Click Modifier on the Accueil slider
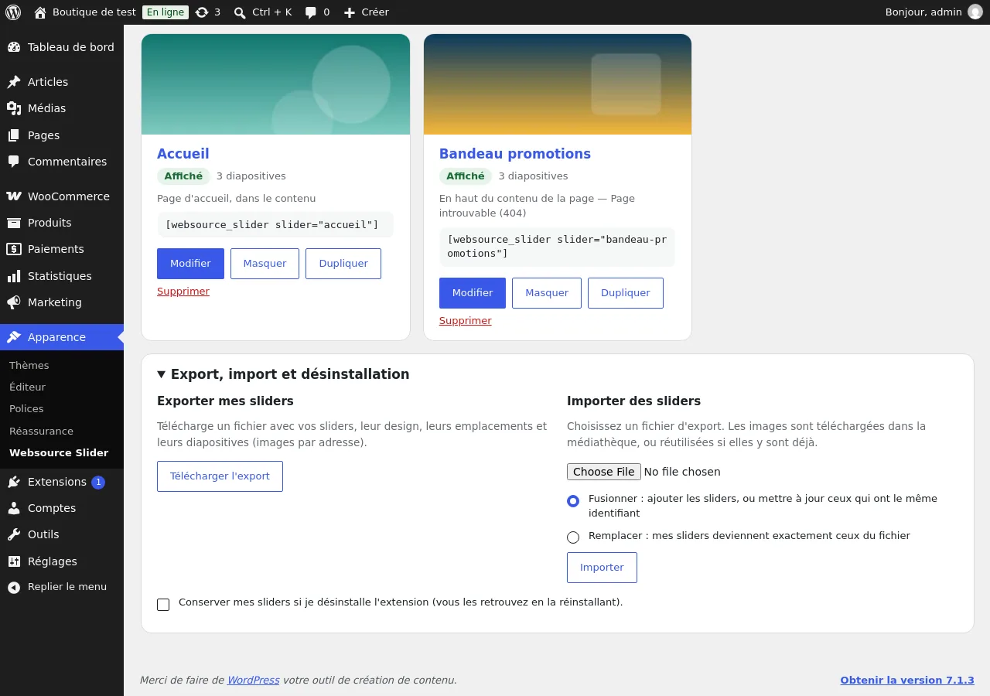 190,264
